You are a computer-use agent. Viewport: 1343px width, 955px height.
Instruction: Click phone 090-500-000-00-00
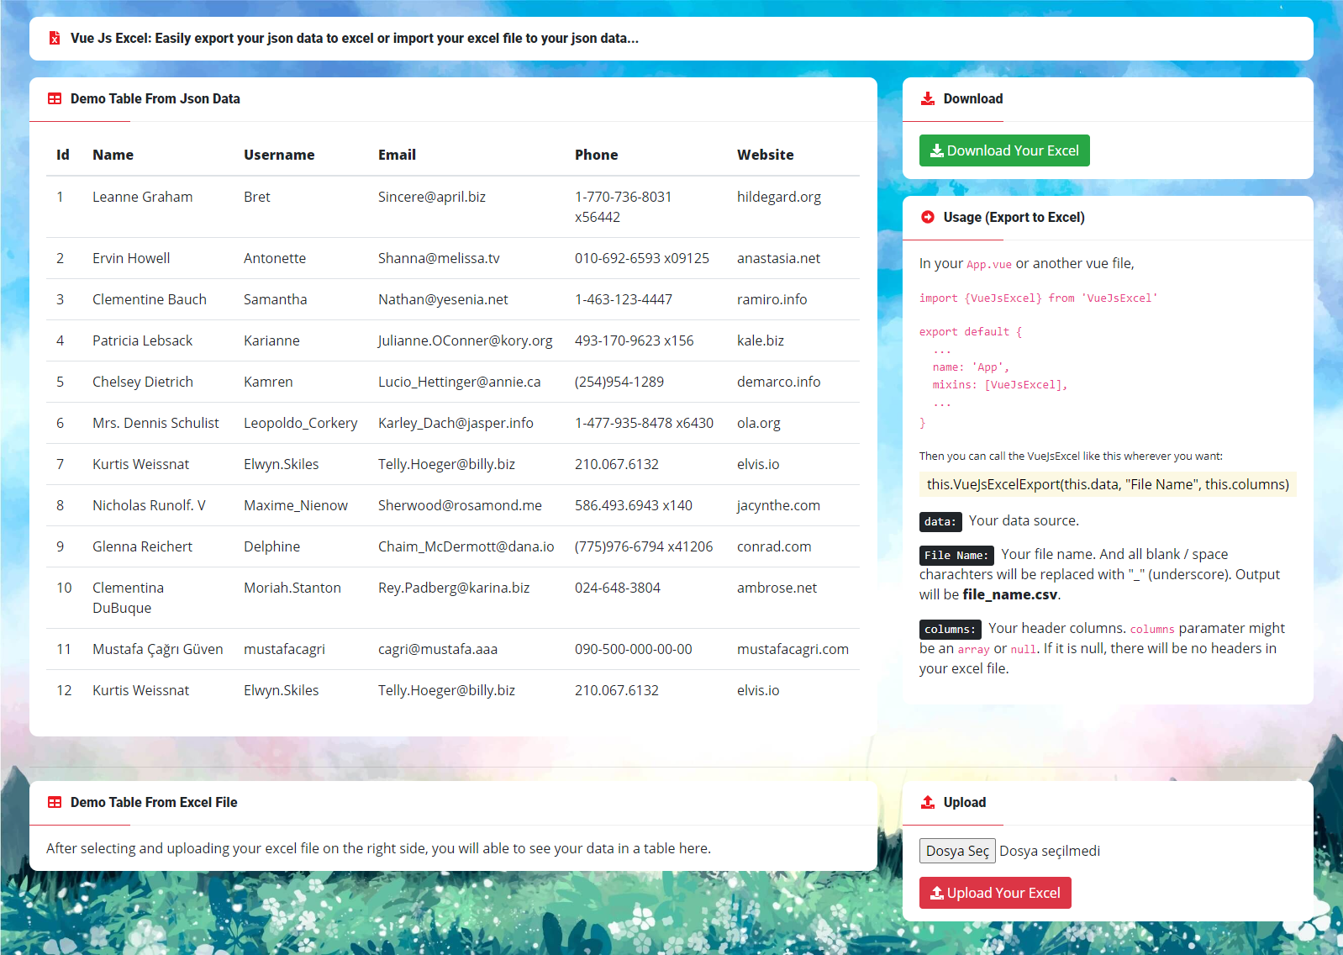634,649
